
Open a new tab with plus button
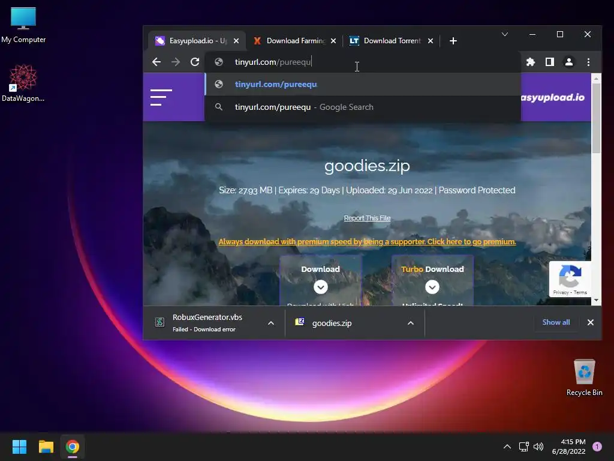(453, 41)
